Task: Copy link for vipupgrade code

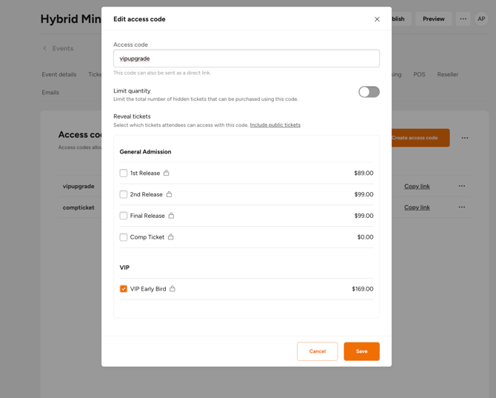Action: pos(417,186)
